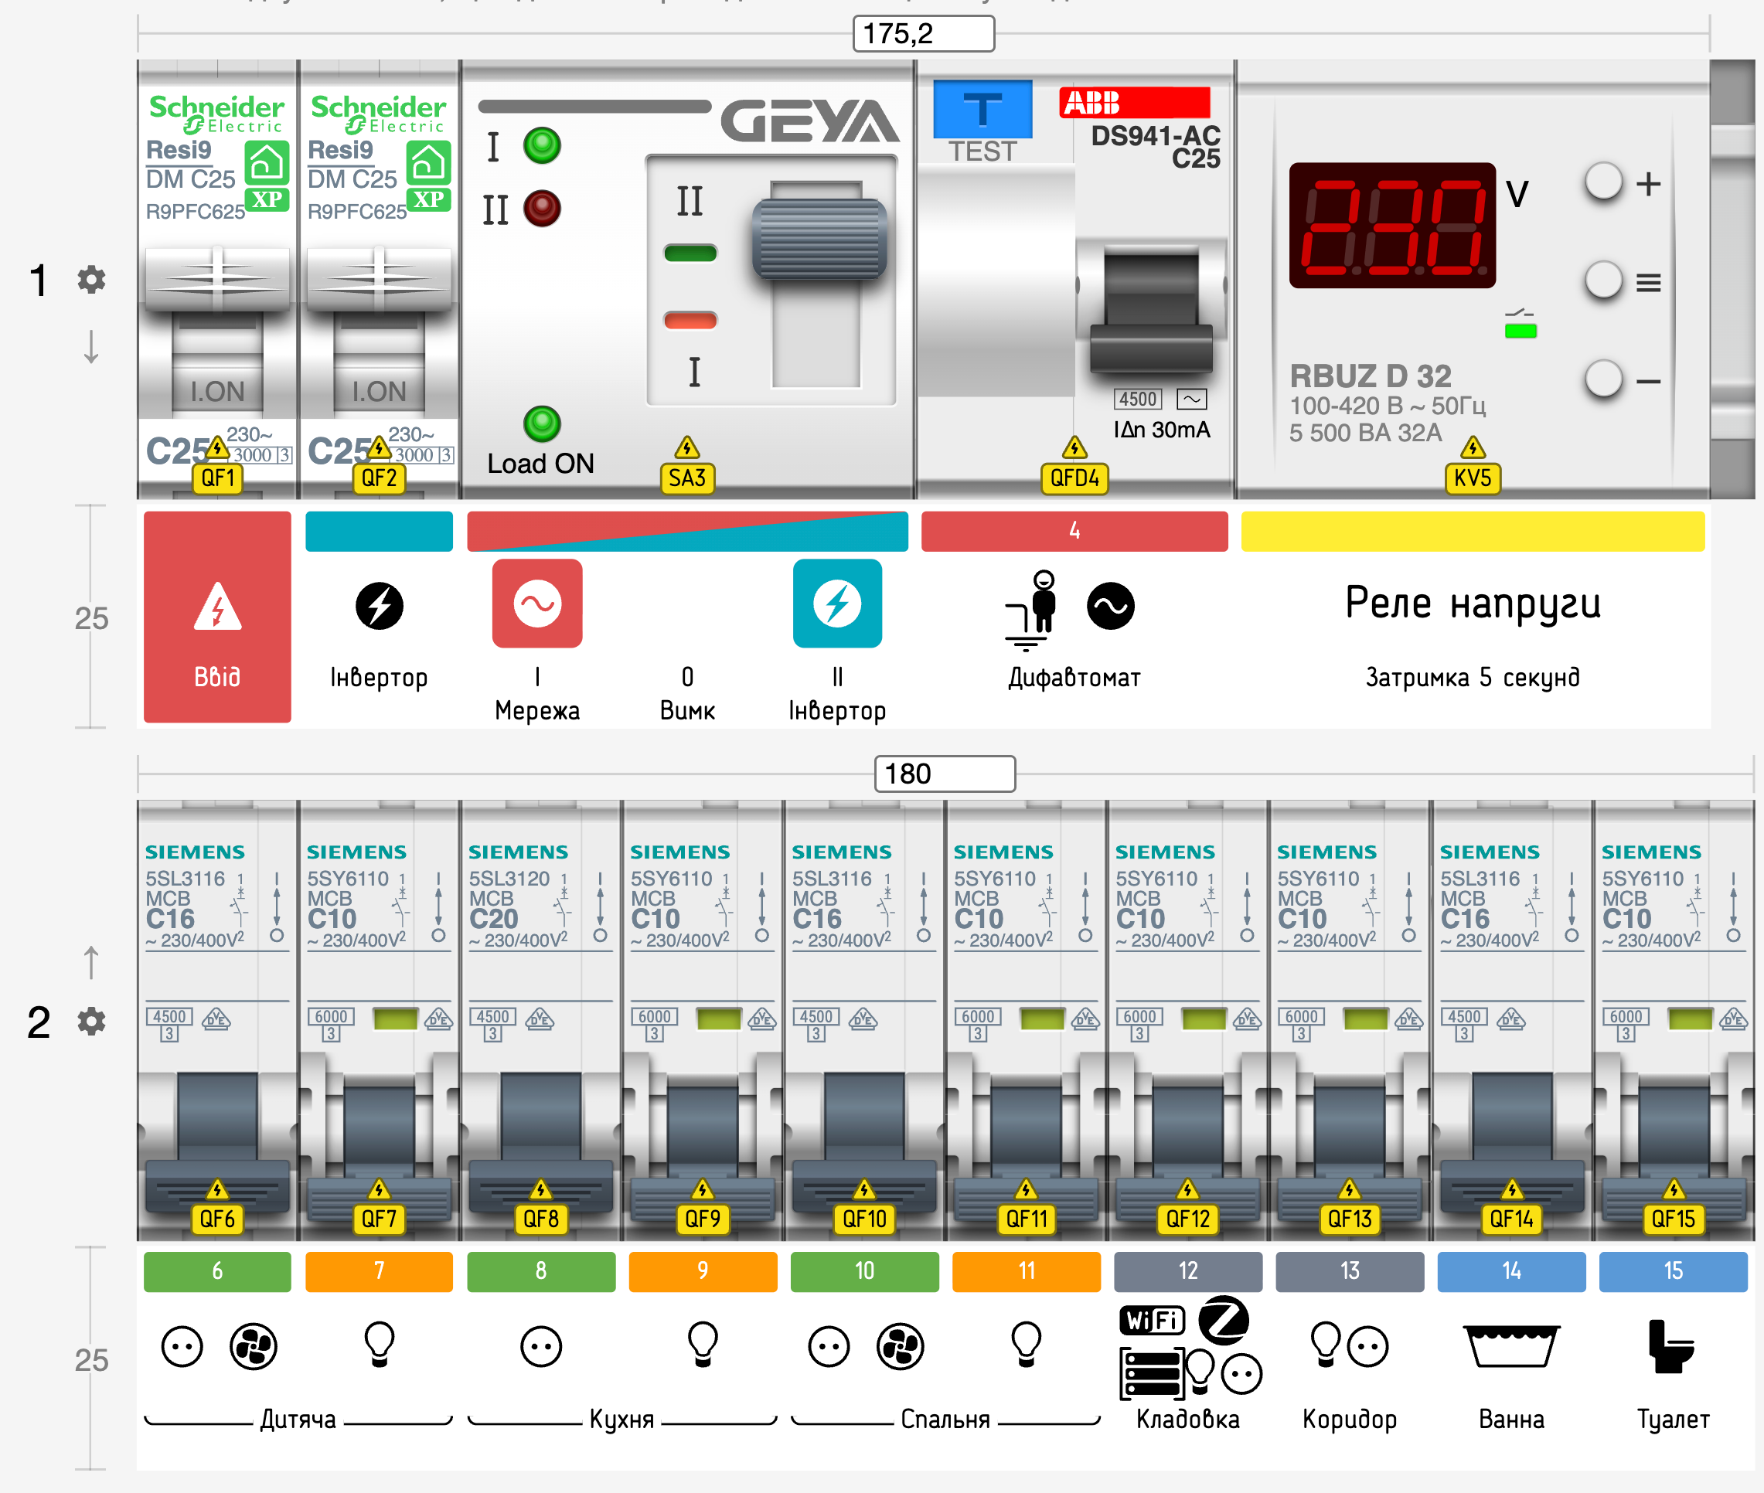Open settings gear for row 2

coord(91,1022)
